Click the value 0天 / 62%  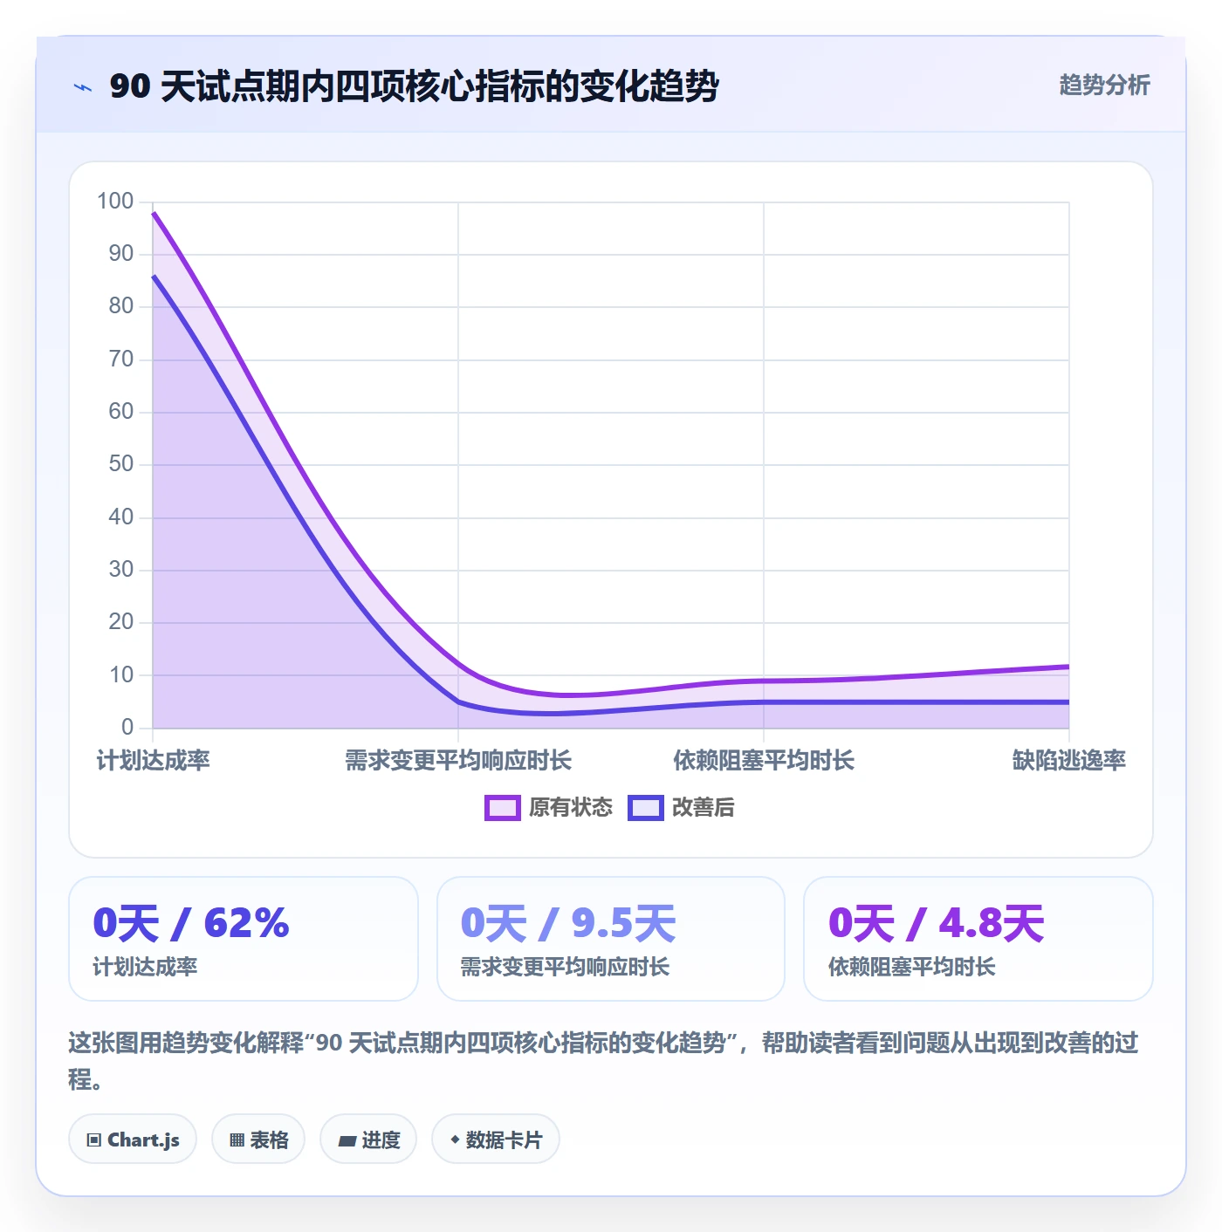191,923
